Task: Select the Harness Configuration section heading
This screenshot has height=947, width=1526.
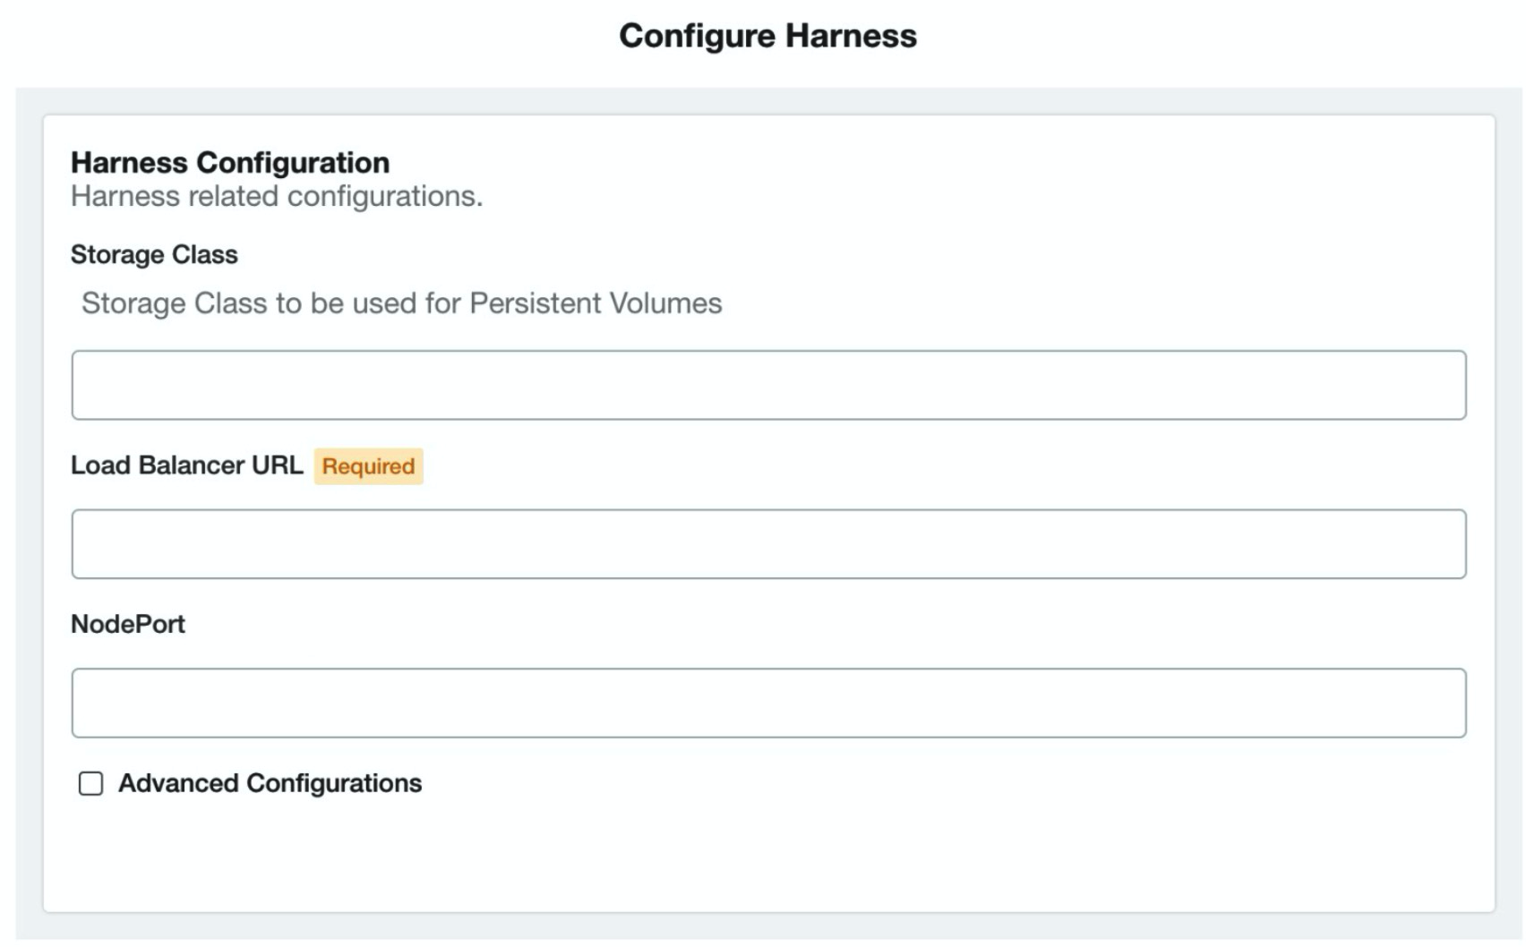Action: point(230,162)
